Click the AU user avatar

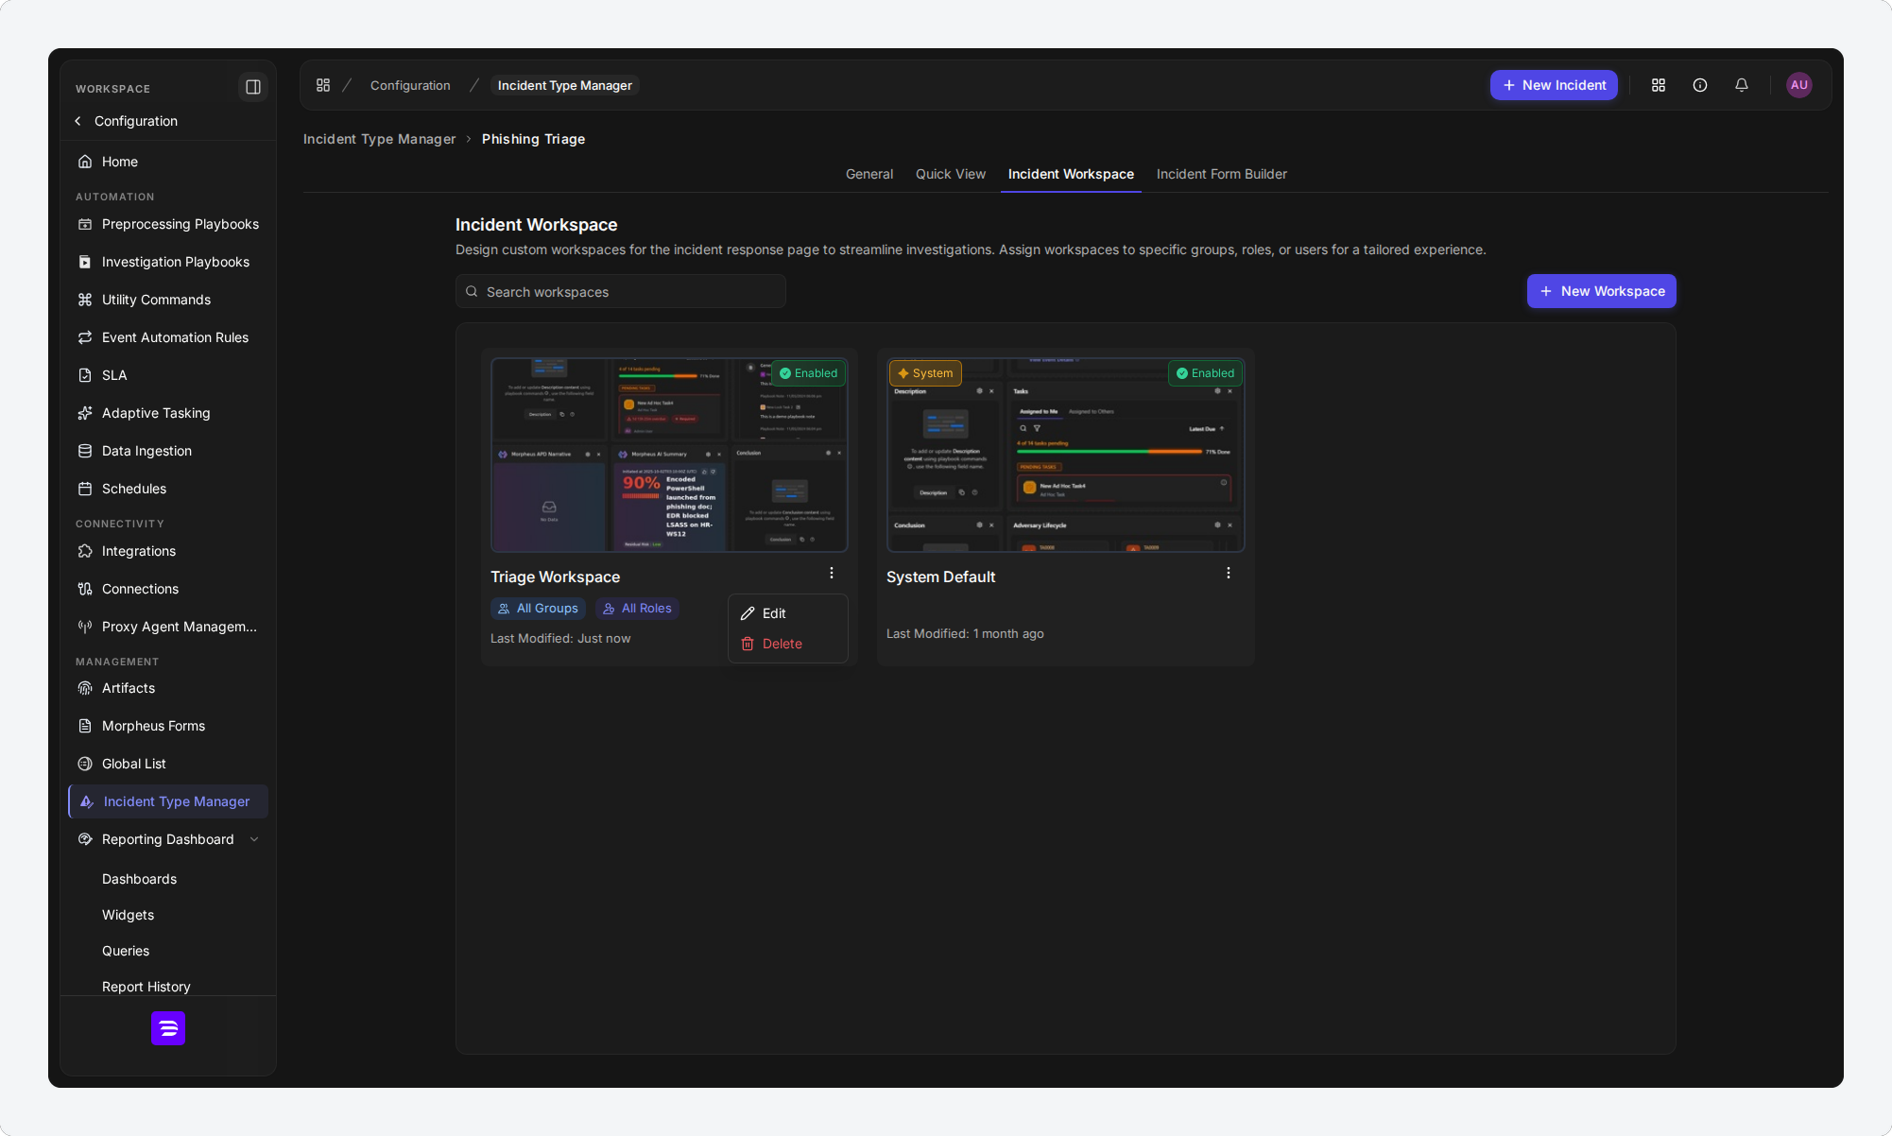coord(1799,85)
